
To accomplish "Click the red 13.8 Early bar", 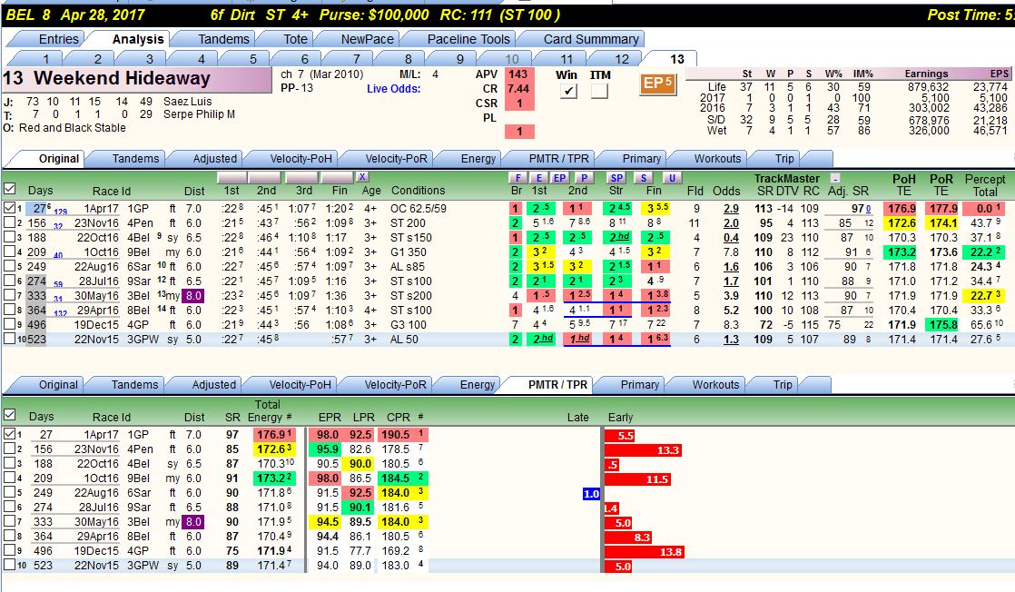I will point(644,552).
